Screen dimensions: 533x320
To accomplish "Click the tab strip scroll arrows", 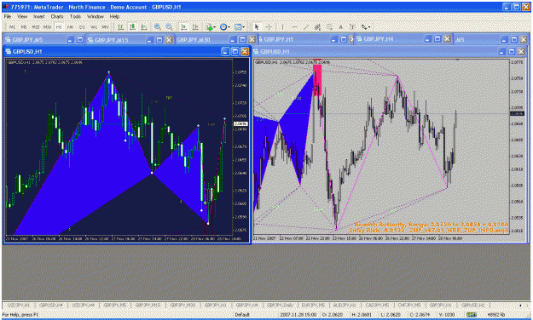I will (x=524, y=306).
